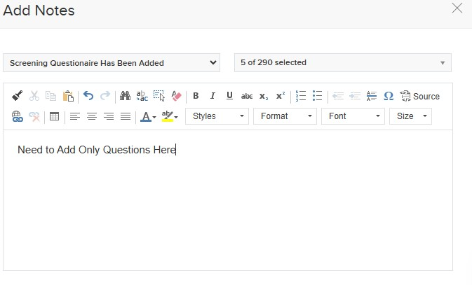Open the text color picker

tap(148, 116)
